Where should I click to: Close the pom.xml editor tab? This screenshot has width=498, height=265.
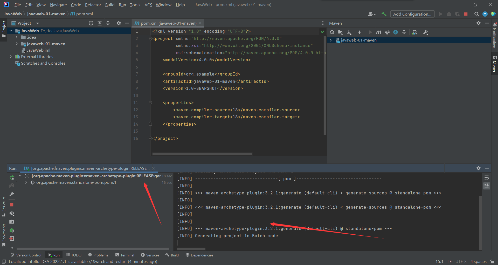tap(200, 23)
